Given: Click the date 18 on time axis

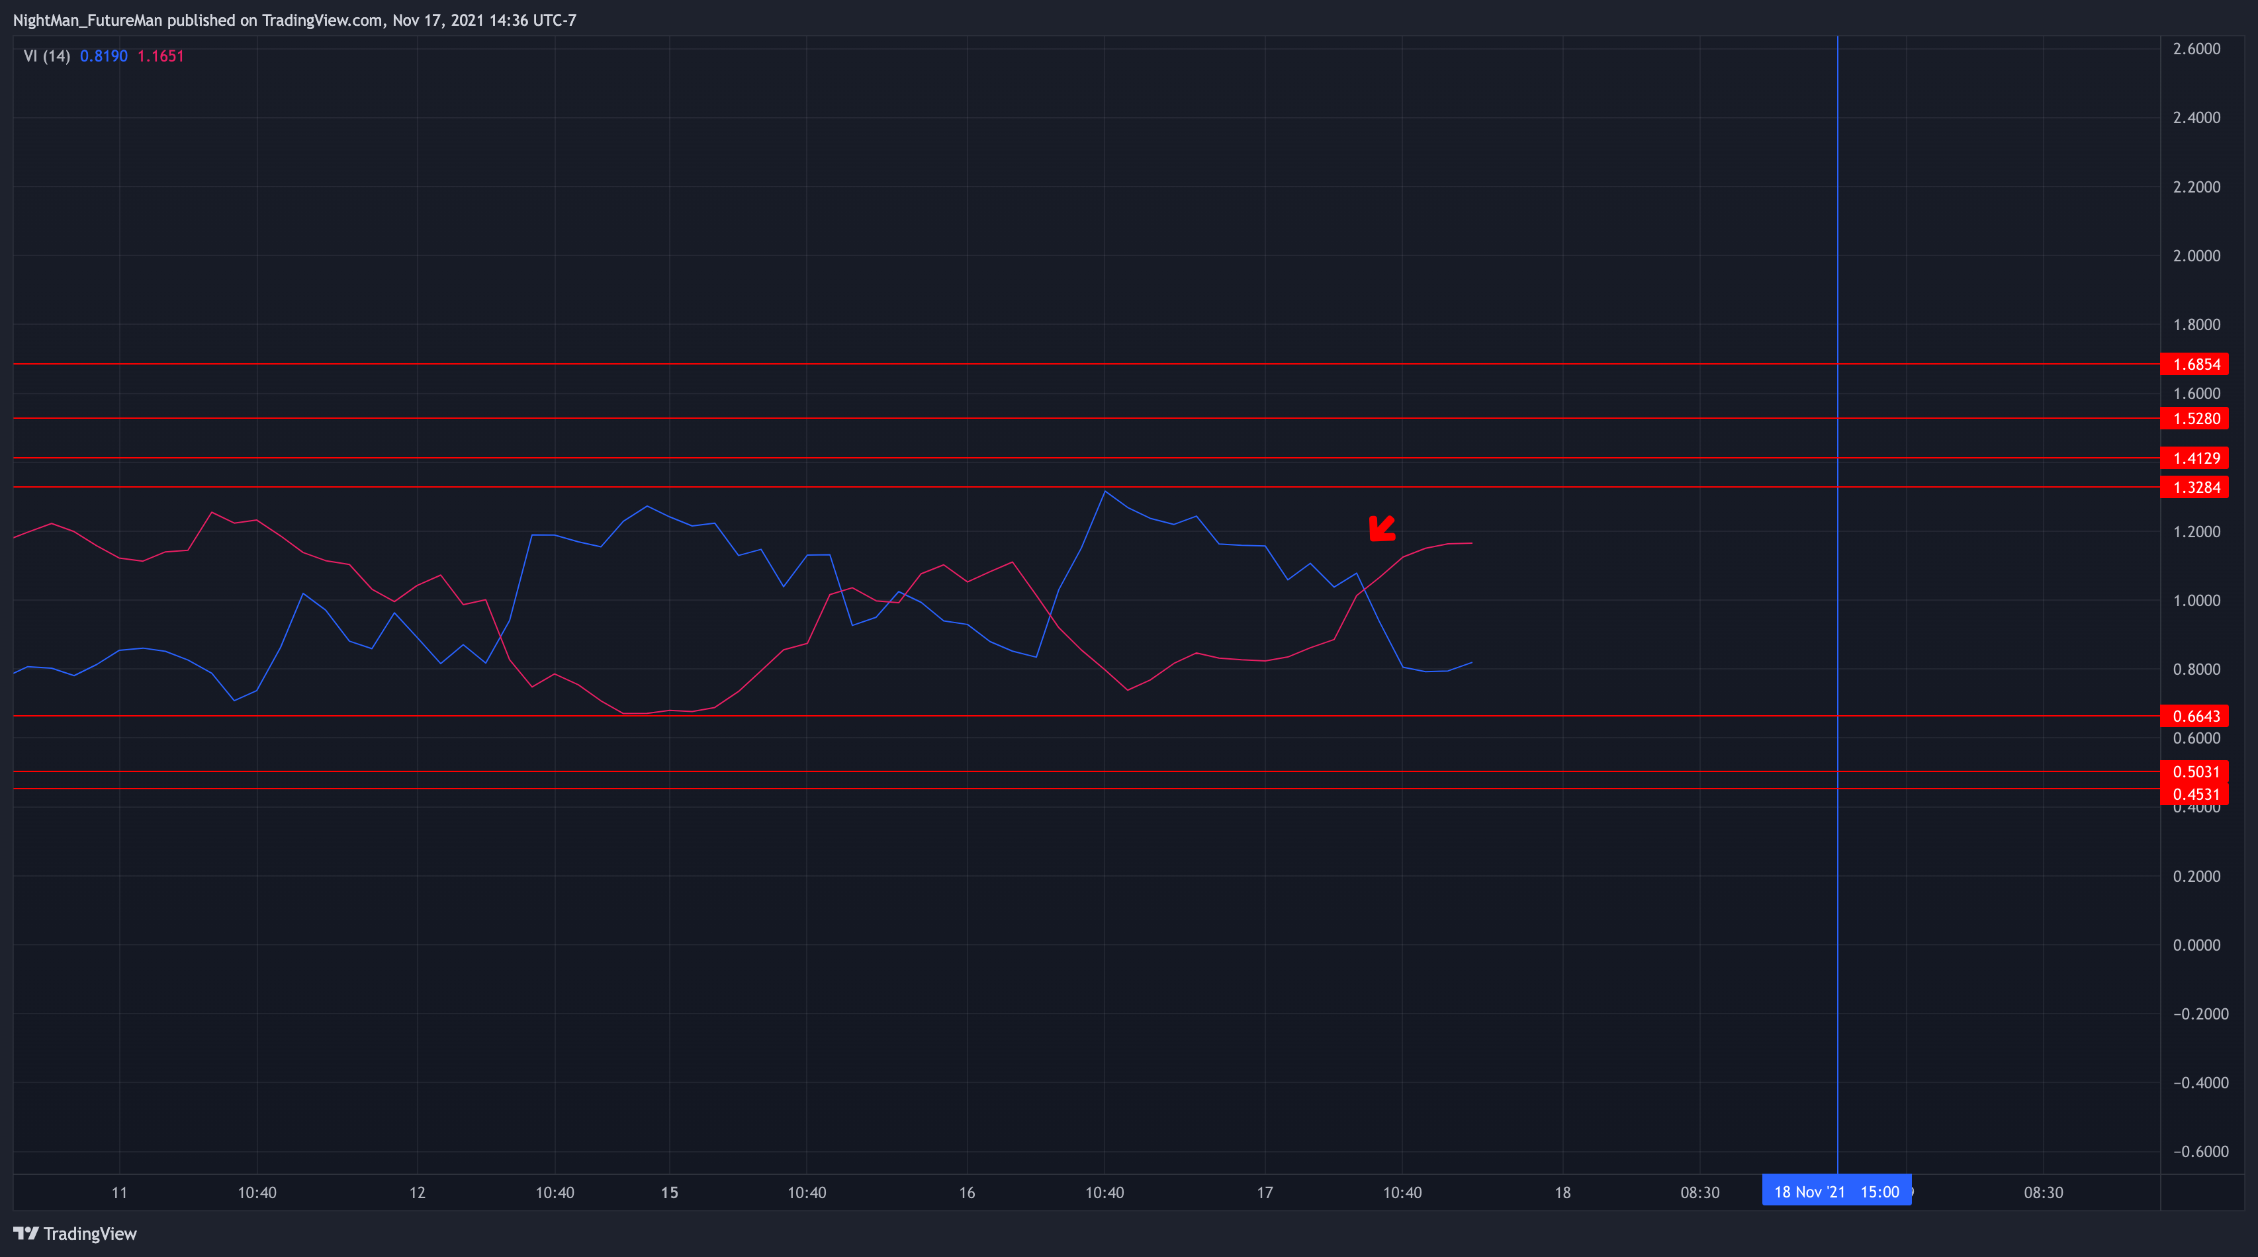Looking at the screenshot, I should 1563,1192.
